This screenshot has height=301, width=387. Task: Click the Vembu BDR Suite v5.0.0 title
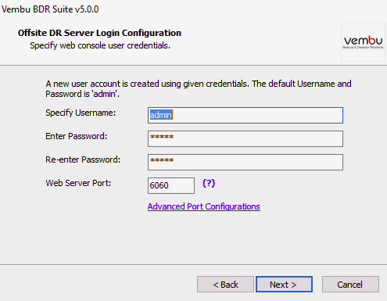pyautogui.click(x=50, y=9)
